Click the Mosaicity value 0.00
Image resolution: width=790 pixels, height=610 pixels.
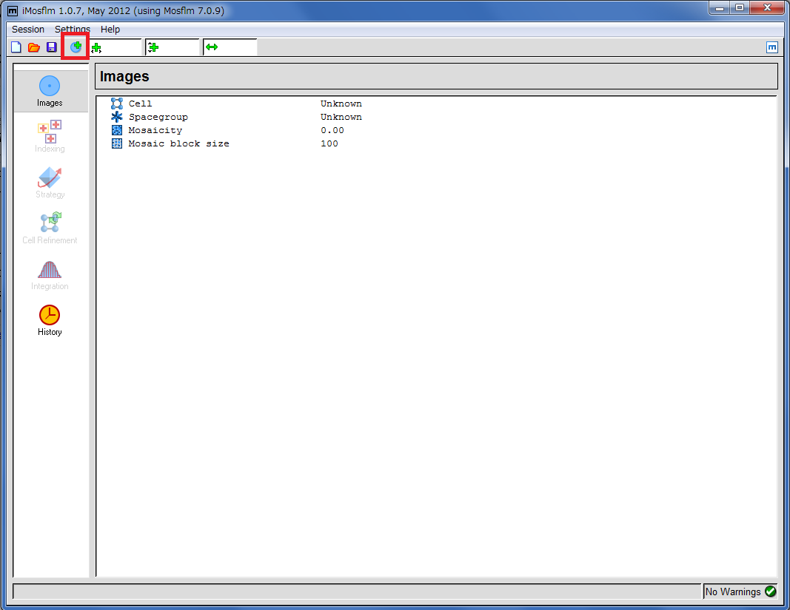332,130
